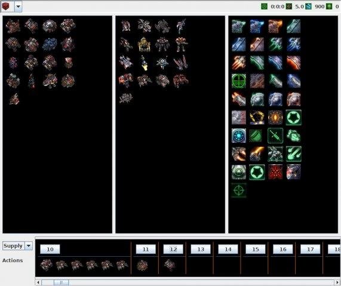Select the Raven eye-shaped unit icon
The height and width of the screenshot is (286, 341).
(162, 63)
